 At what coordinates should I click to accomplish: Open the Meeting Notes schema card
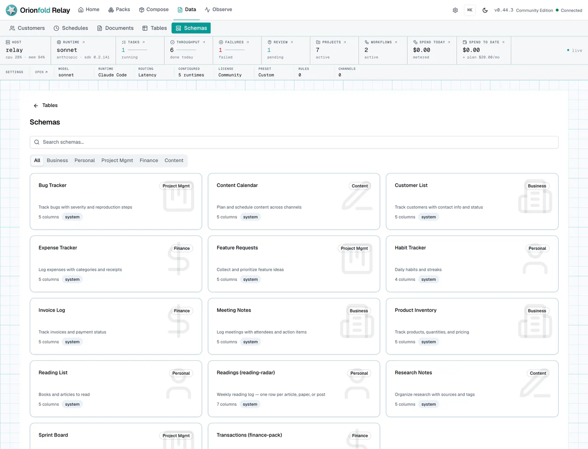294,326
